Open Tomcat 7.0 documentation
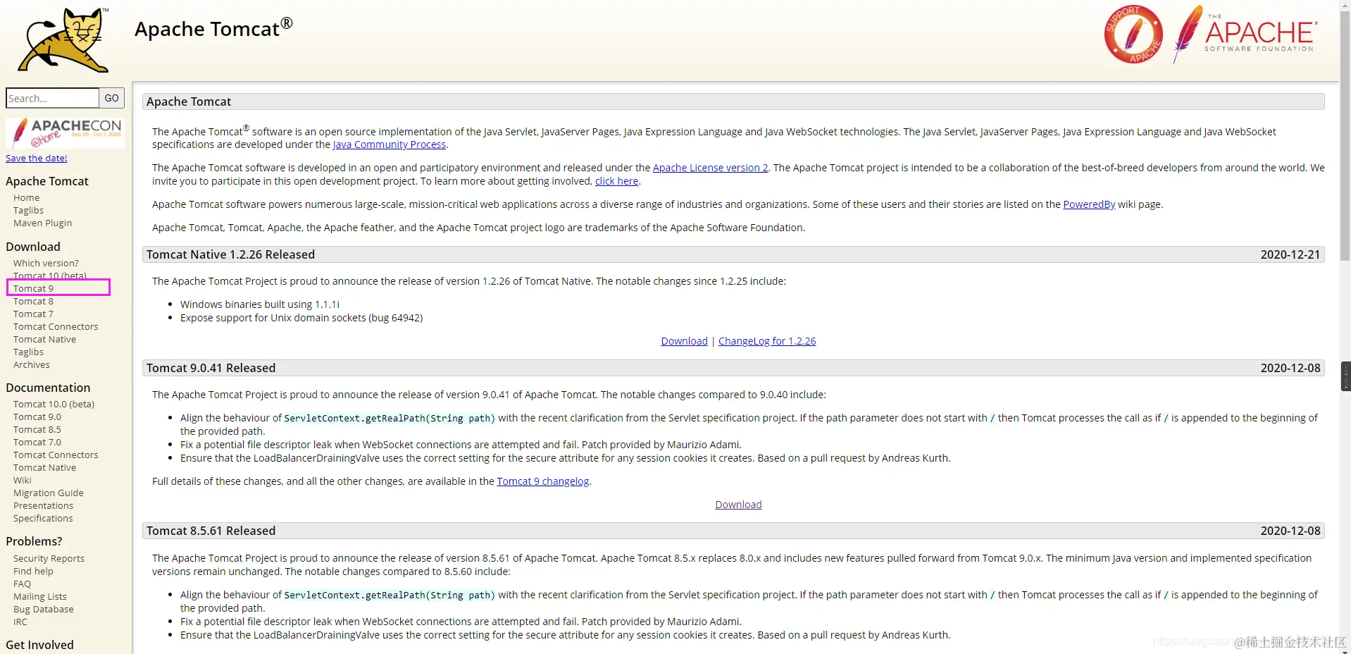This screenshot has height=654, width=1351. pos(37,443)
